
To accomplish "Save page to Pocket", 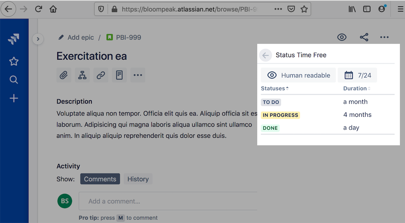I will (291, 9).
